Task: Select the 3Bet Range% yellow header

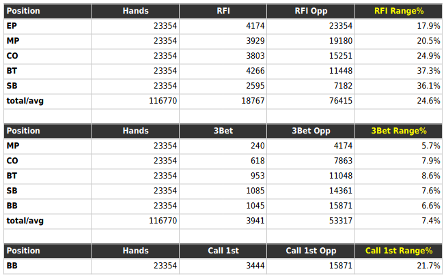Action: coord(398,131)
